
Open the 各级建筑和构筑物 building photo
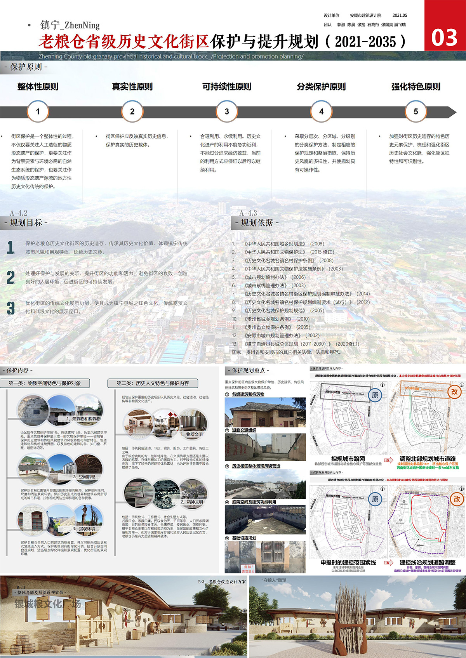click(265, 412)
